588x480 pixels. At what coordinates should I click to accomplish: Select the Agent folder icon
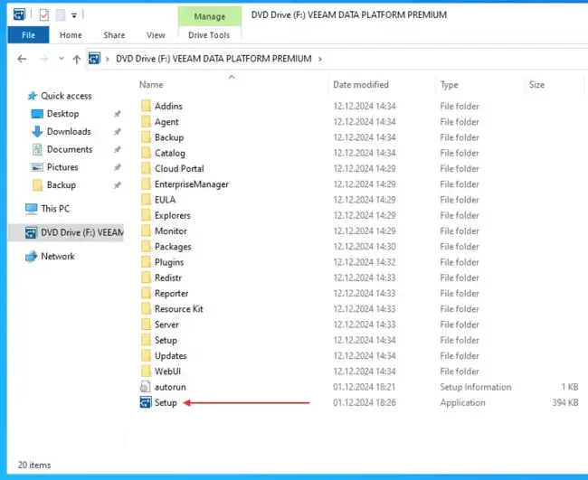[146, 122]
